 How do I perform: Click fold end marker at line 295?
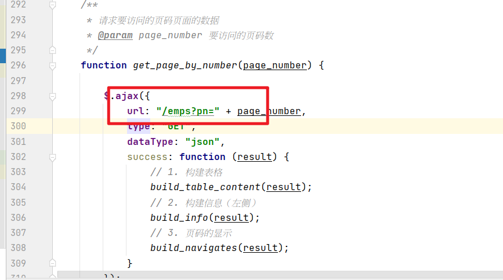coord(53,50)
